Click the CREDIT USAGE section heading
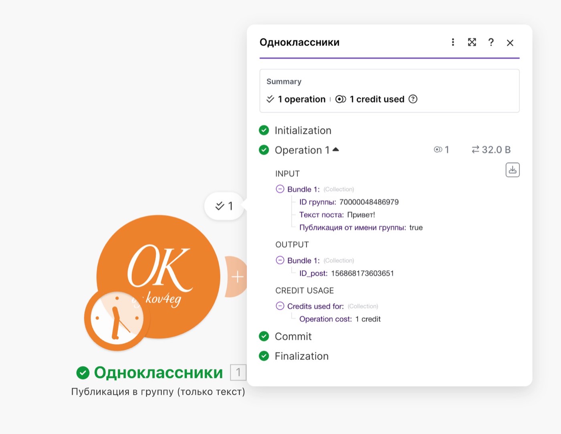 tap(305, 291)
